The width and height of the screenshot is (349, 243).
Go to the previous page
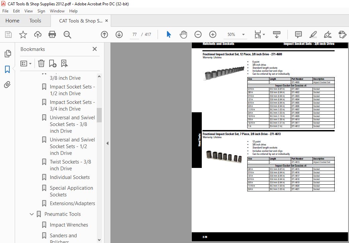click(104, 35)
